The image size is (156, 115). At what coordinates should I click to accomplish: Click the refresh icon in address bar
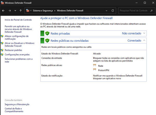(x=113, y=11)
